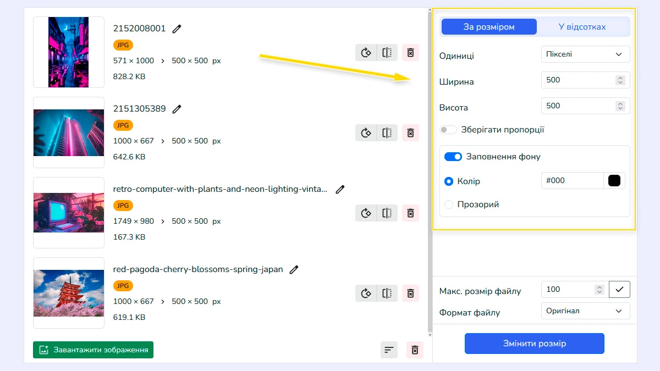Screen dimensions: 660x371
Task: Select the За розміром tab
Action: [489, 27]
